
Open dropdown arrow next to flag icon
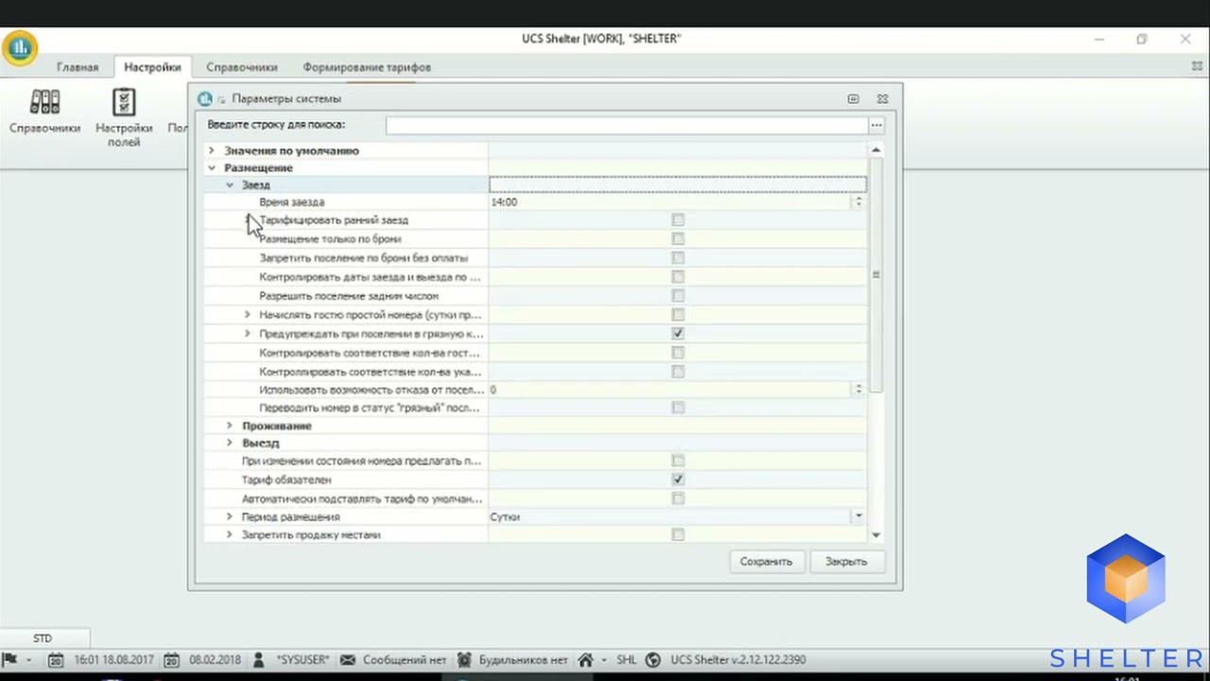click(29, 659)
